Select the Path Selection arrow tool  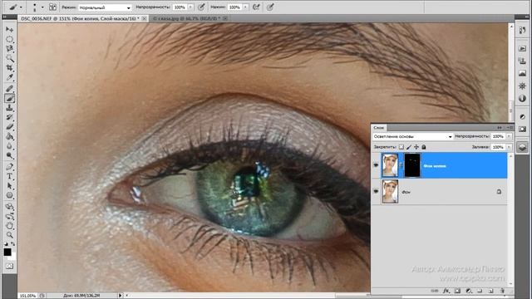coord(9,186)
